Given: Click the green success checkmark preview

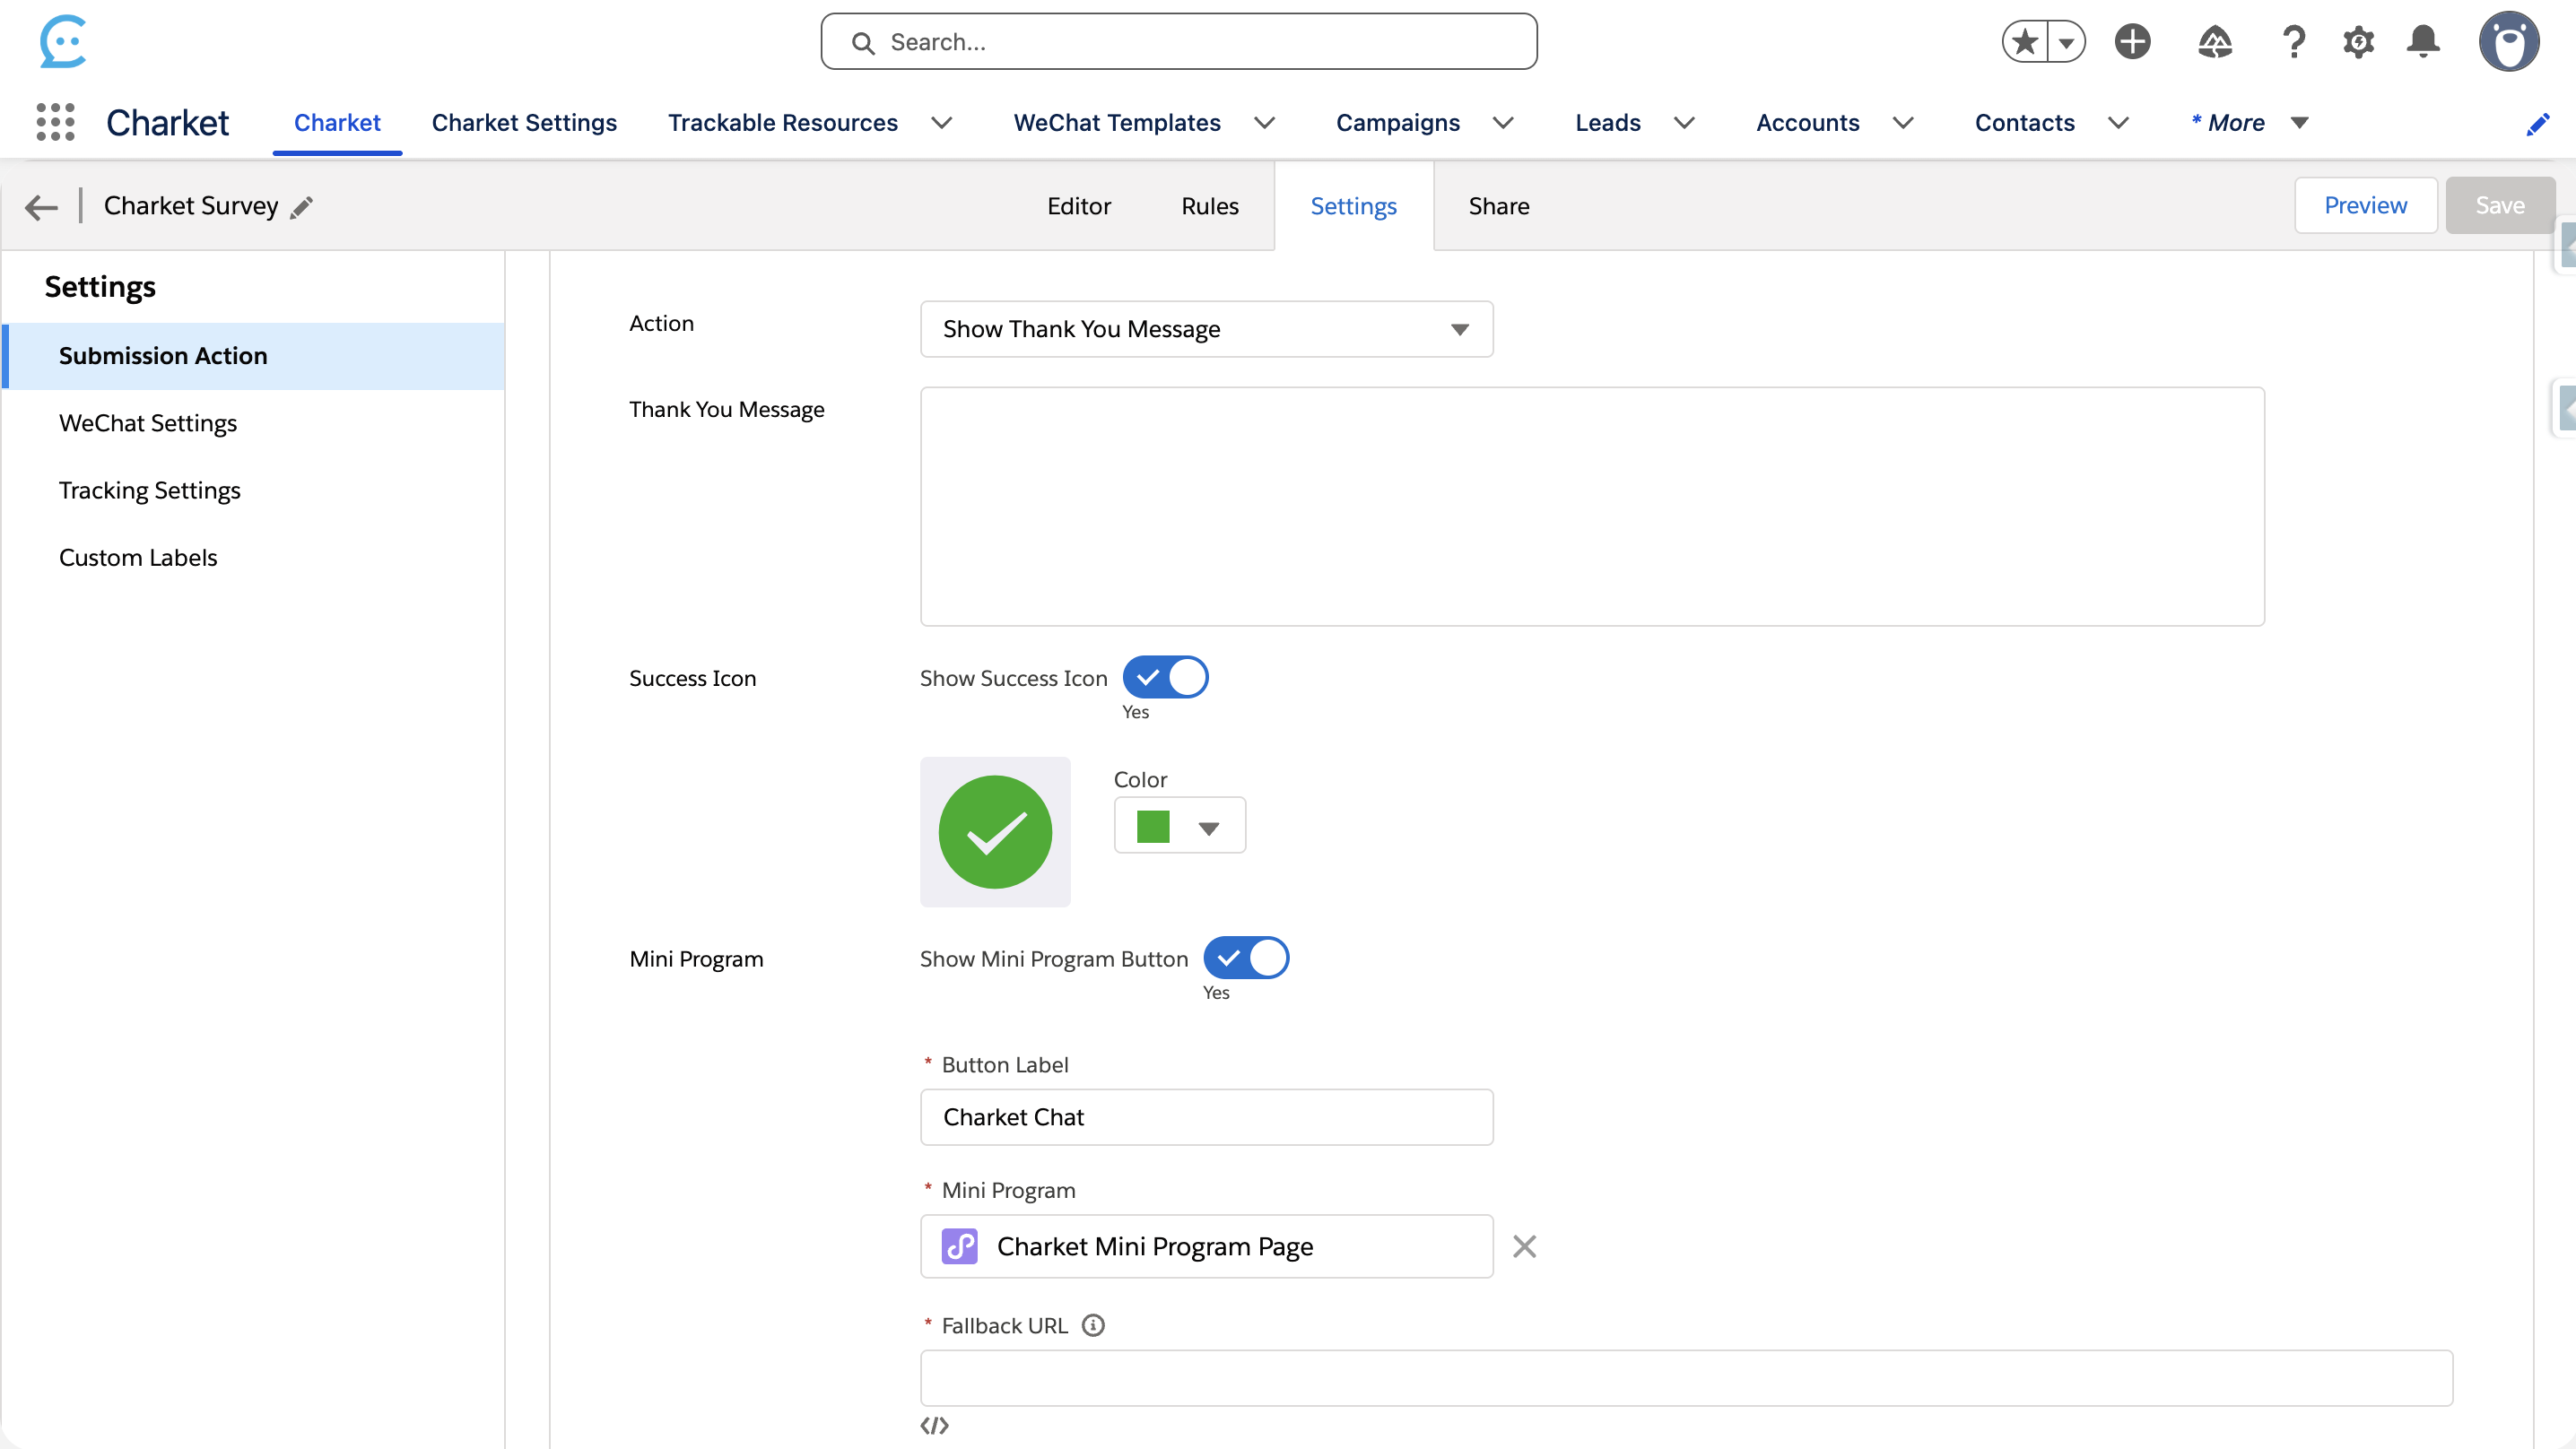Looking at the screenshot, I should 995,831.
